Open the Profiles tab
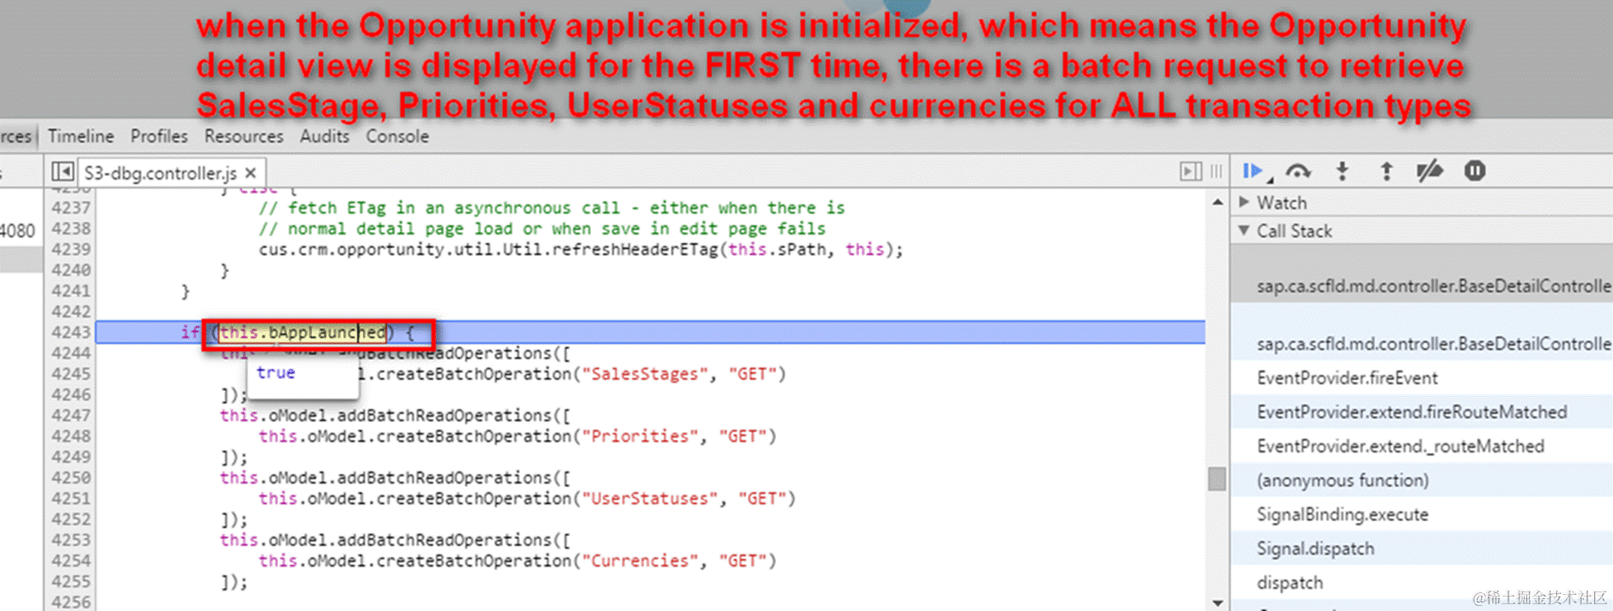 (159, 136)
